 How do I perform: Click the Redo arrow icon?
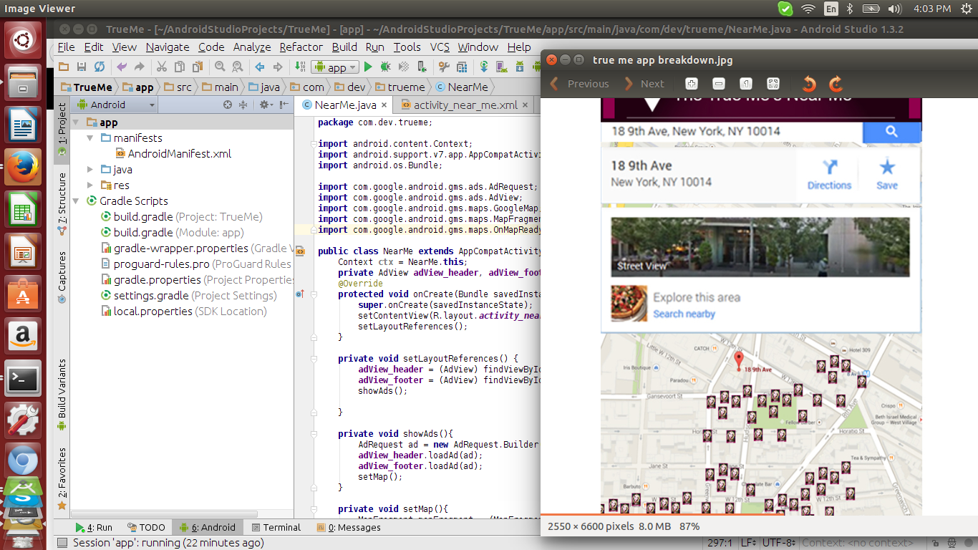click(x=139, y=67)
